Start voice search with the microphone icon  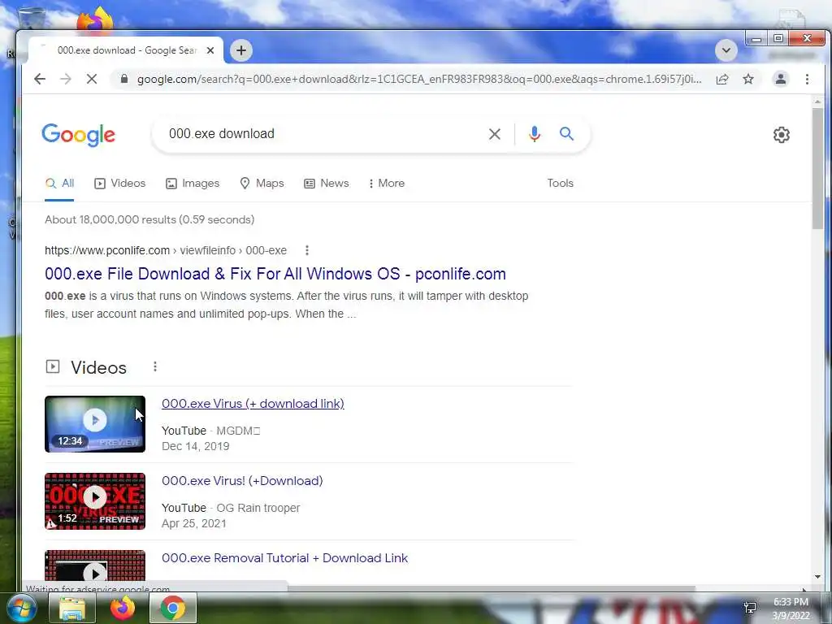(x=535, y=134)
